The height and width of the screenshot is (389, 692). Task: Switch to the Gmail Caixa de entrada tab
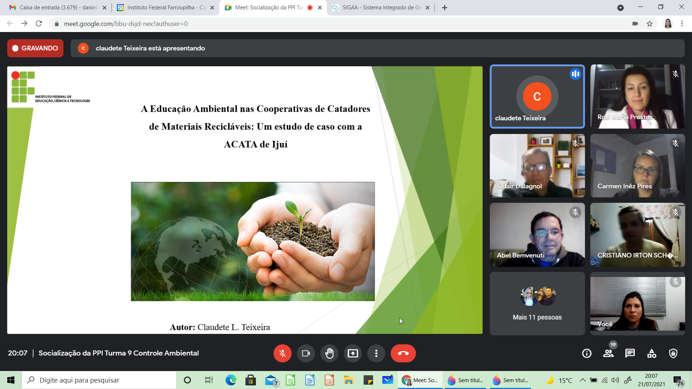pos(58,8)
